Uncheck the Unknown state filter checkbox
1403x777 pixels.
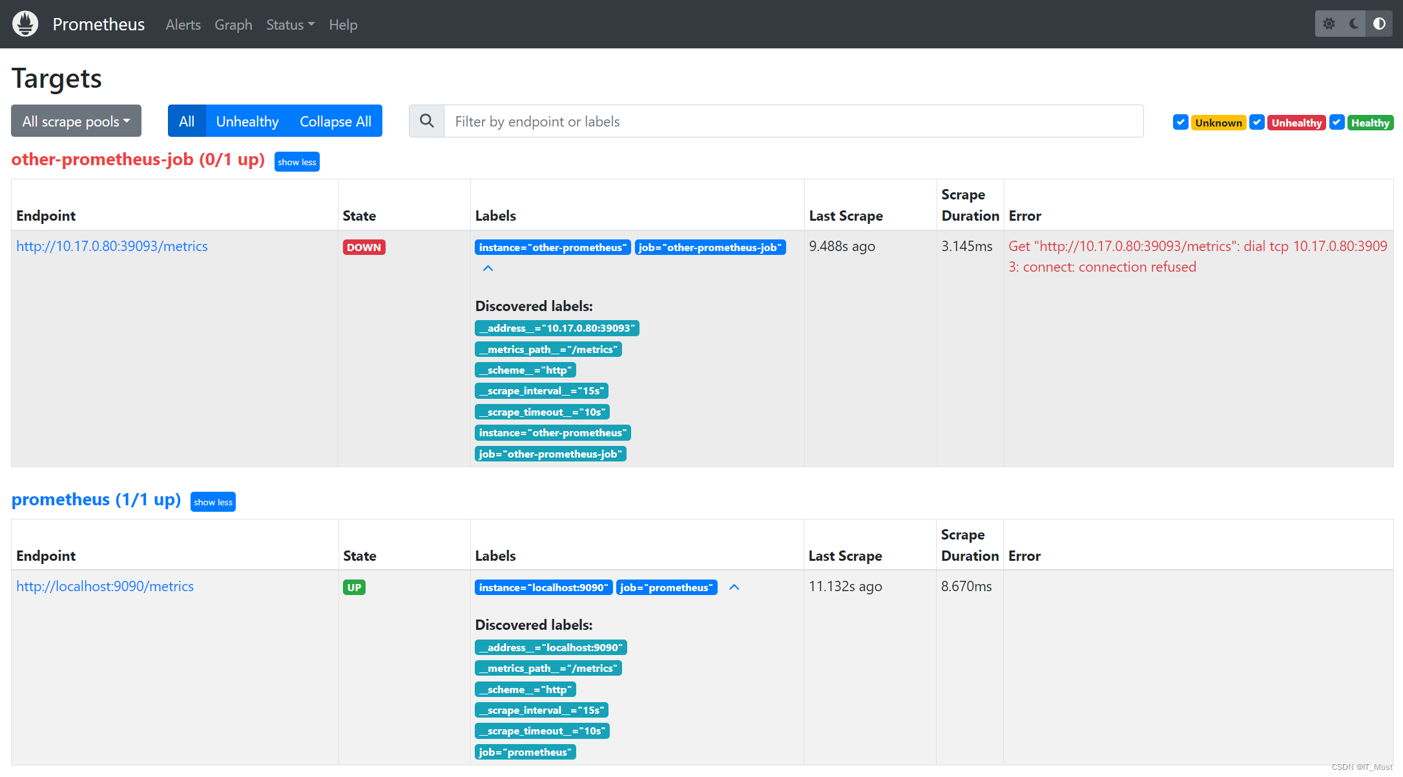tap(1180, 122)
